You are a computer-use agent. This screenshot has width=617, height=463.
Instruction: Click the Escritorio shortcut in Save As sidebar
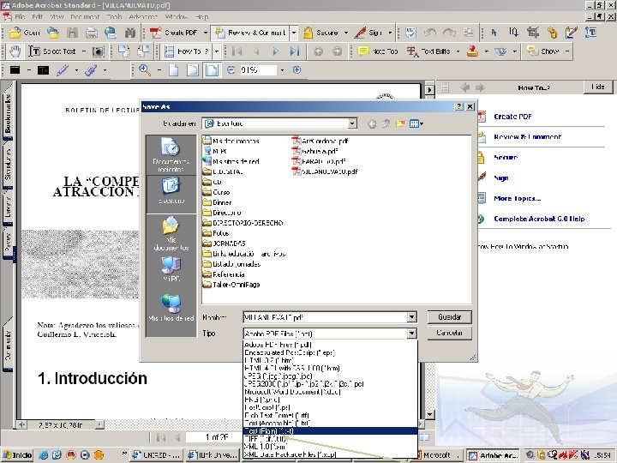171,189
